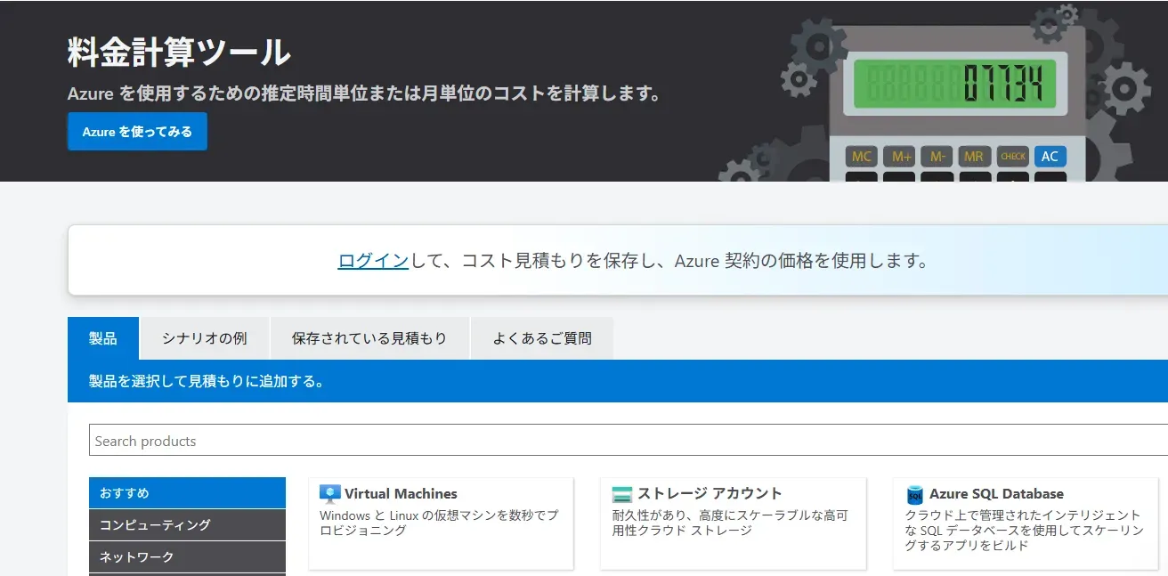The image size is (1168, 576).
Task: Select the ネットワーク category
Action: tap(187, 556)
